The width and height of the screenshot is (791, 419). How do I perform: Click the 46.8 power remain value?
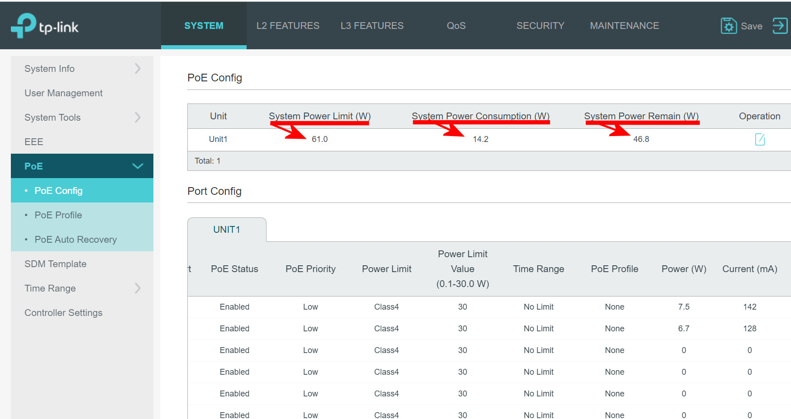(641, 139)
